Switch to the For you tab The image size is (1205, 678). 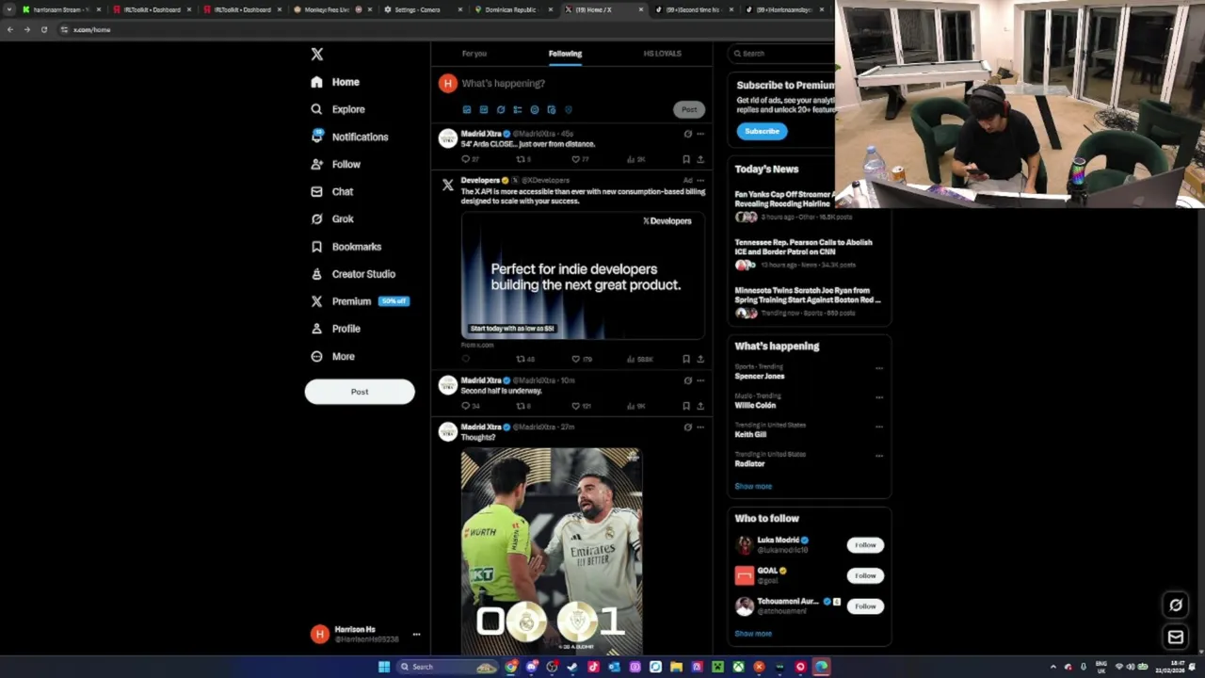pyautogui.click(x=474, y=54)
